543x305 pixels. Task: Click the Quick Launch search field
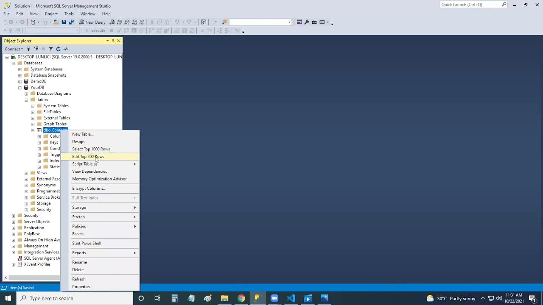tap(473, 5)
